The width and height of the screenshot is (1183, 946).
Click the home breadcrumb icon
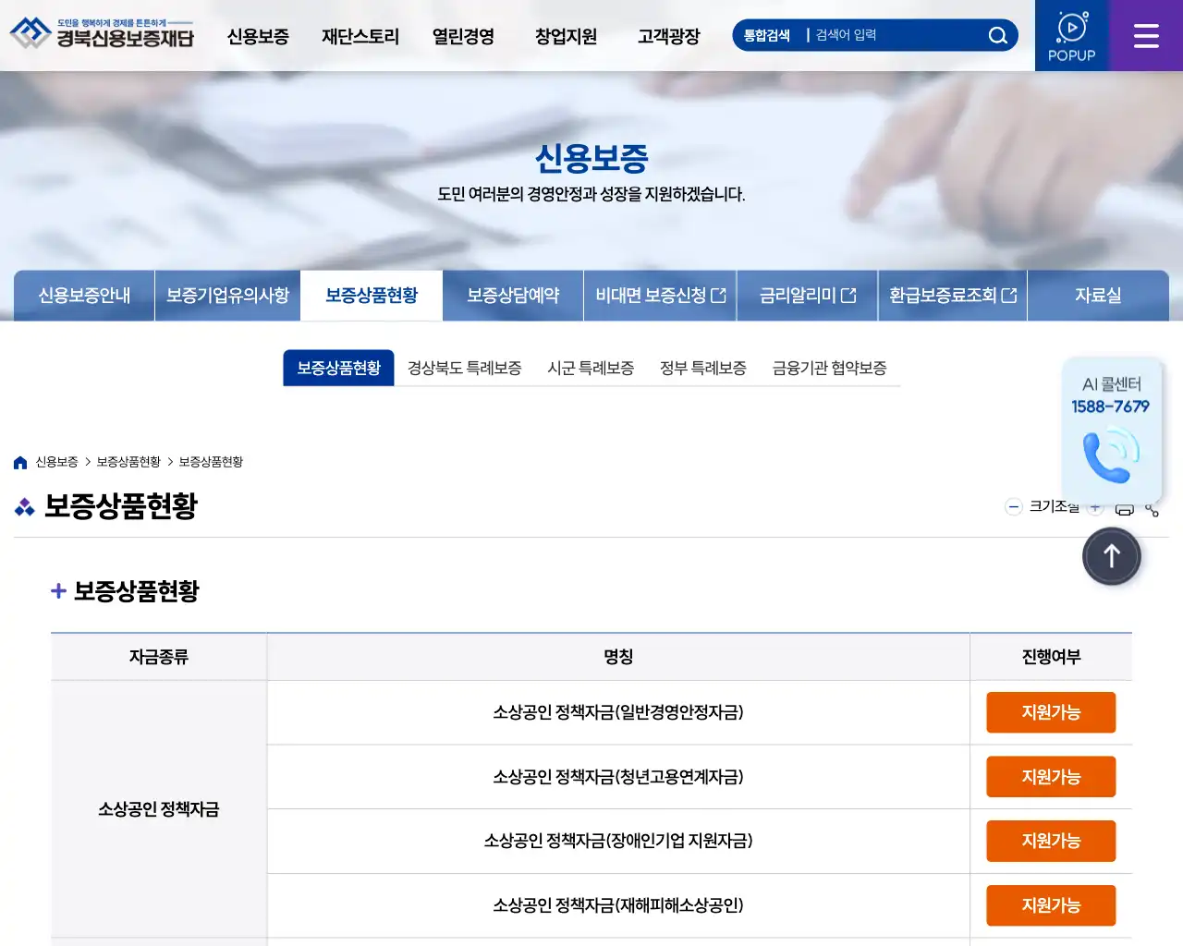point(20,462)
